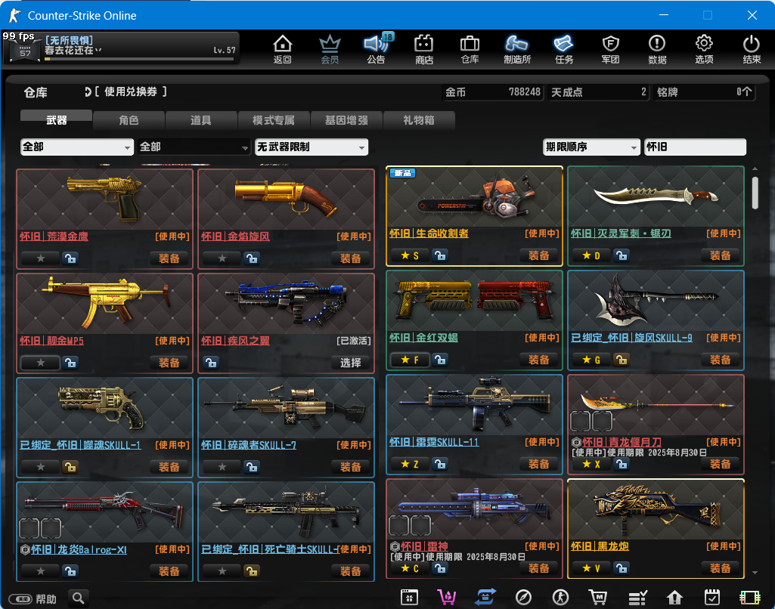Viewport: 775px width, 609px height.
Task: Expand the 无武器限制 dropdown
Action: (x=312, y=147)
